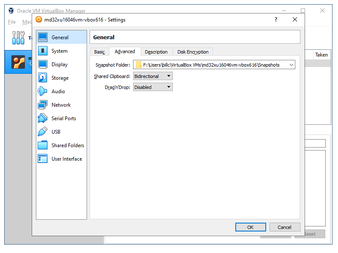The image size is (338, 253).
Task: Open the Network settings category
Action: 61,105
